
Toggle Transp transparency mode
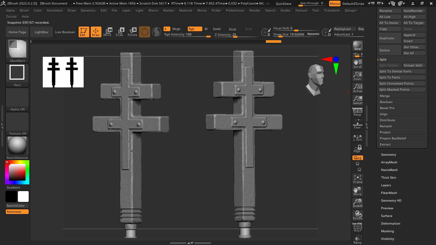click(x=357, y=240)
